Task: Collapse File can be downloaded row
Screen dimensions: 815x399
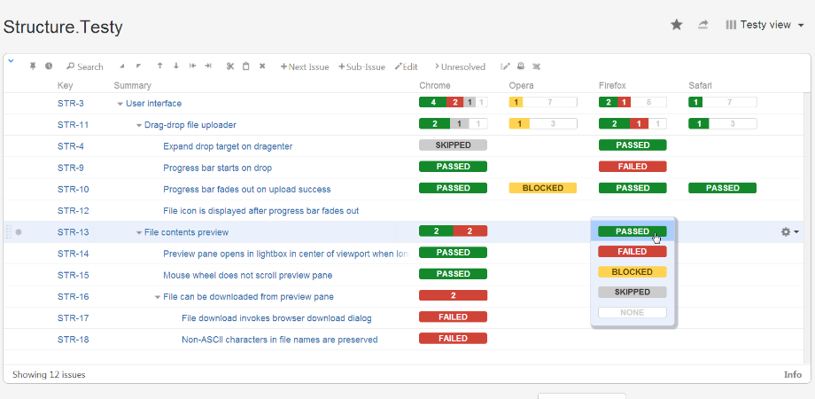Action: [158, 297]
